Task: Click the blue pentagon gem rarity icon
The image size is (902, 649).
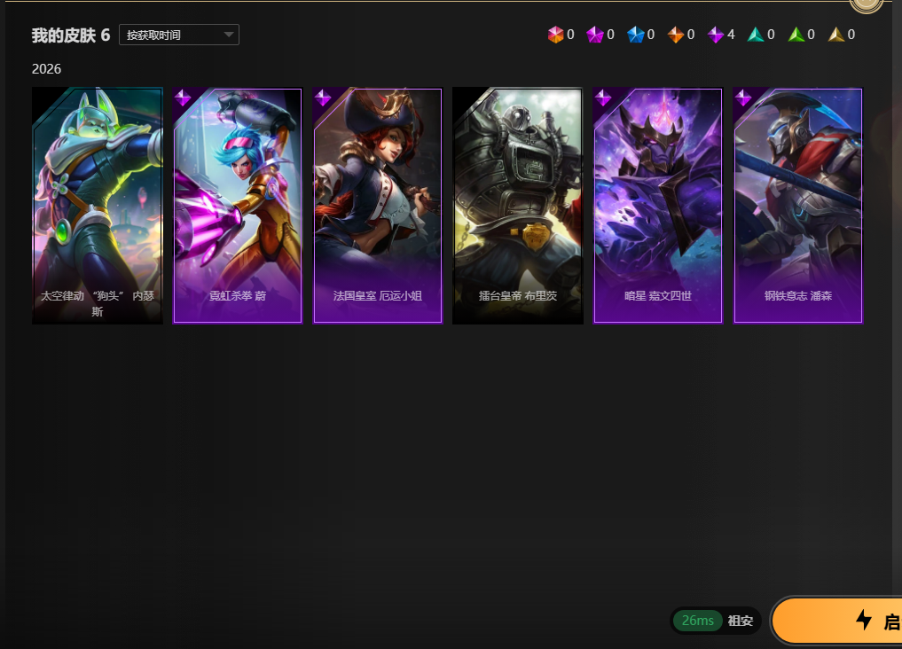Action: (x=635, y=35)
